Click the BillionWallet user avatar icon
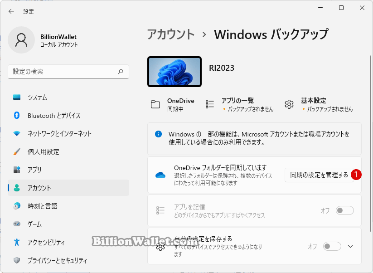Screen dimensions: 373x273 [21, 40]
